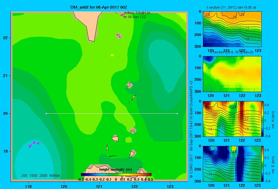Click longitude label 123 under the main map
The image size is (278, 189).
pyautogui.click(x=170, y=186)
